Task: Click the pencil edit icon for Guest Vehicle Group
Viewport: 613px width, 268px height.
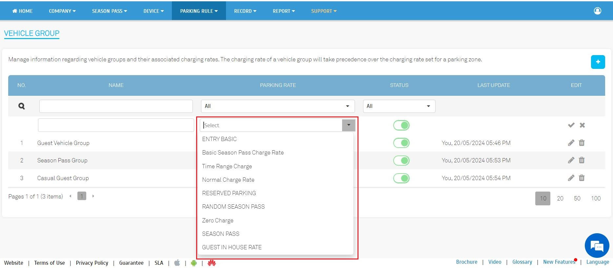Action: [571, 143]
